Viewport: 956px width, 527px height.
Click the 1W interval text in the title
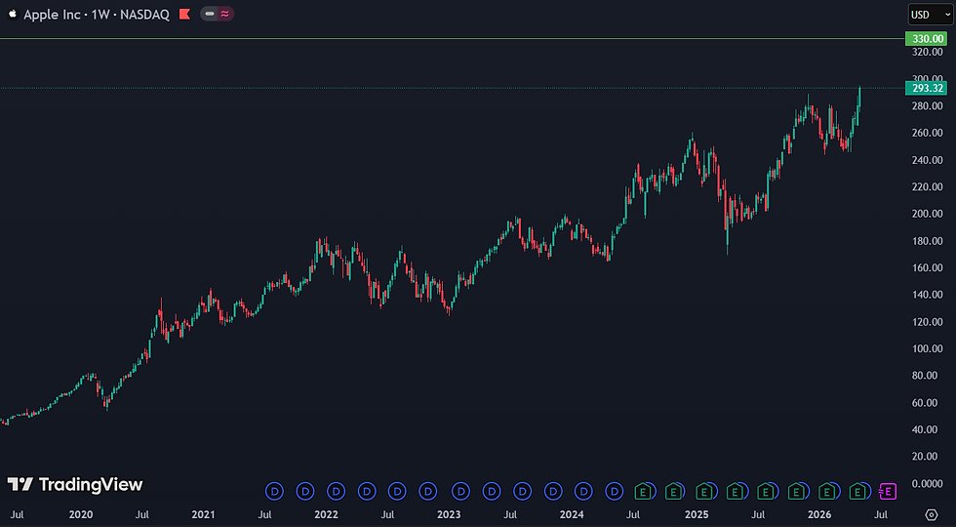click(100, 15)
